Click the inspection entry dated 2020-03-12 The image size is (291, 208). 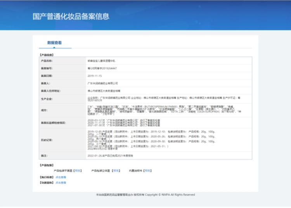(124, 120)
